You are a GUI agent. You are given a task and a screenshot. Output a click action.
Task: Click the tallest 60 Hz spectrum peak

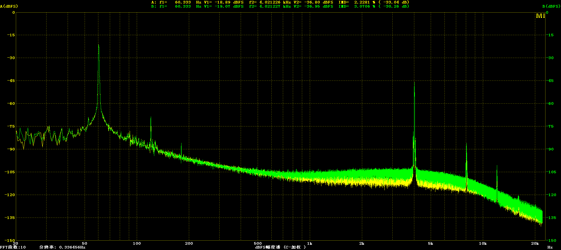coord(99,46)
